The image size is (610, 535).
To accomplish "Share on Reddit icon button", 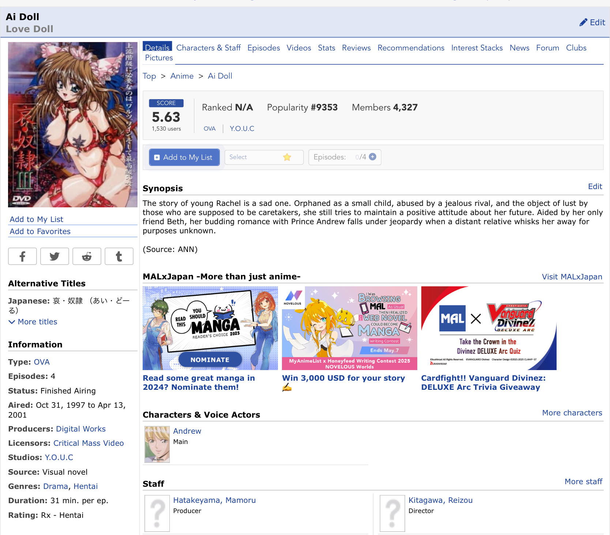I will coord(87,256).
